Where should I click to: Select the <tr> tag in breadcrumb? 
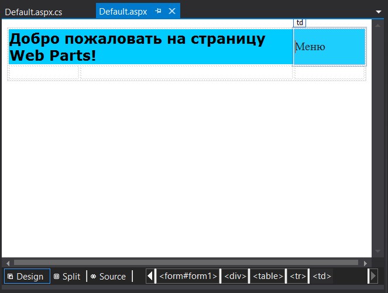[x=298, y=276]
